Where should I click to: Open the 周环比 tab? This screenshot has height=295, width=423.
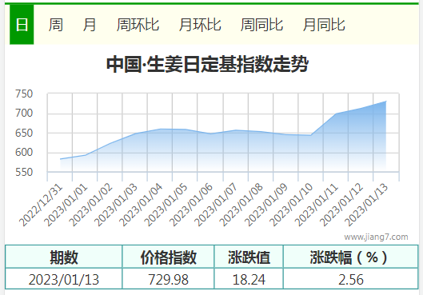(x=138, y=25)
